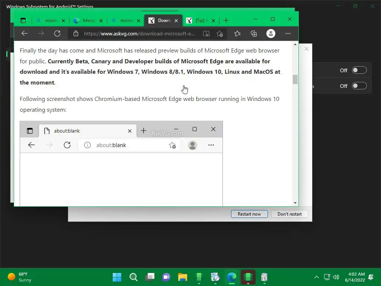Add page to favorites with star-plus icon
The image size is (381, 286).
220,34
